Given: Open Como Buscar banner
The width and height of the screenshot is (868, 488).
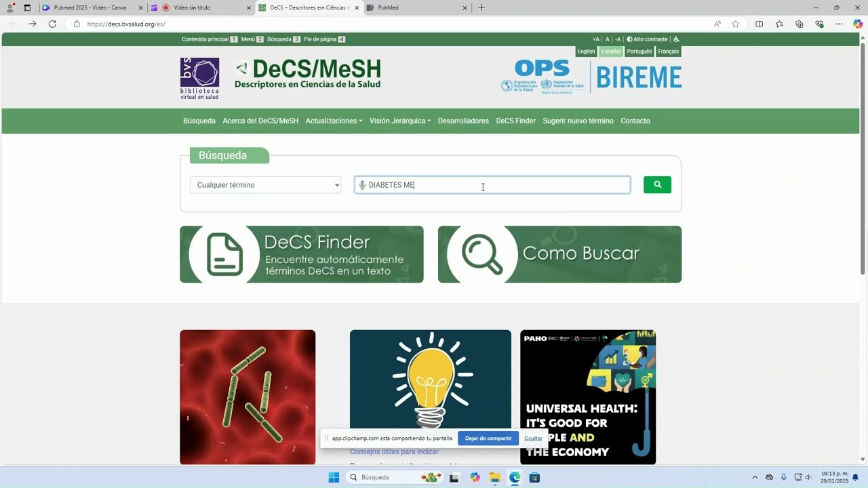Looking at the screenshot, I should coord(559,254).
